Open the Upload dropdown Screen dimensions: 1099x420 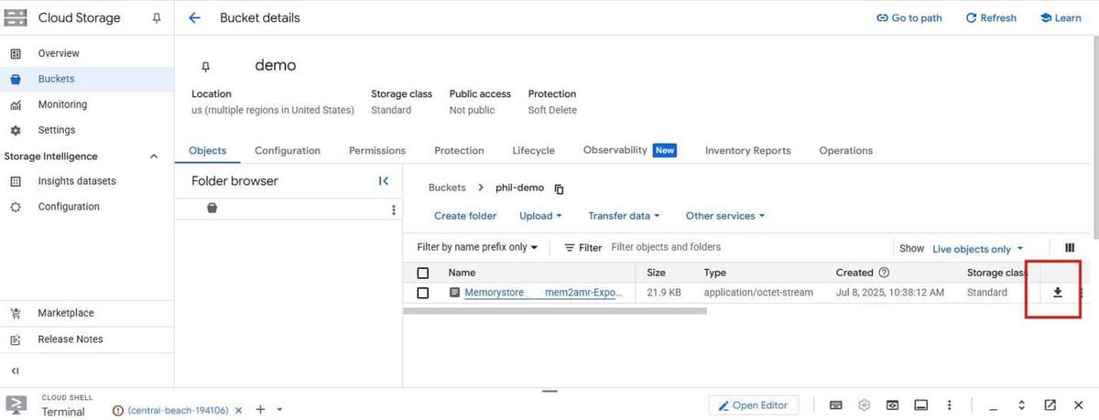(x=540, y=216)
